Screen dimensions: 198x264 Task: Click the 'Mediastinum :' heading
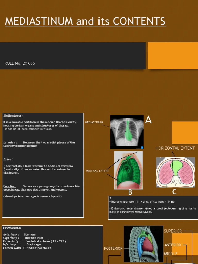13,115
